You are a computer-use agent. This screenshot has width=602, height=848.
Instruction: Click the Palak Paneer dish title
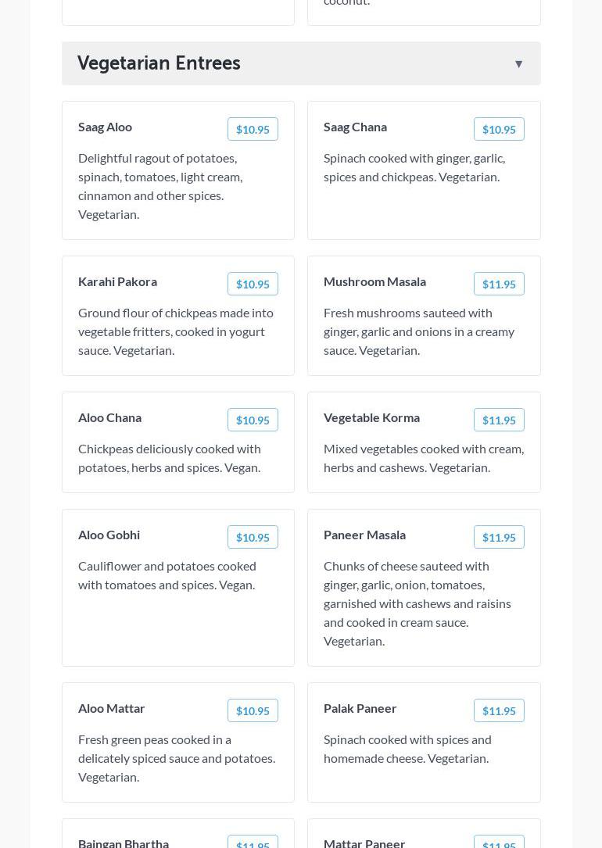[x=360, y=708]
